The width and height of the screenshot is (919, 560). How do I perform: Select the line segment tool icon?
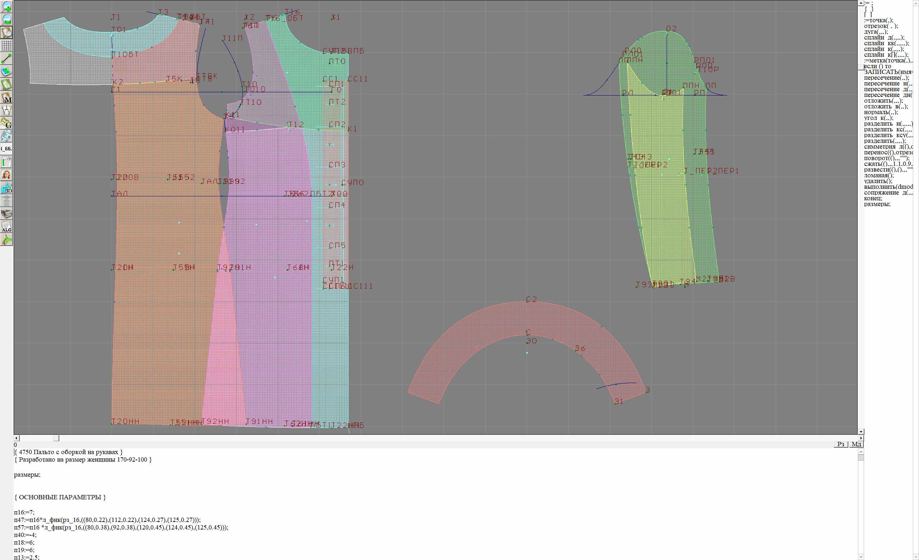pyautogui.click(x=7, y=59)
